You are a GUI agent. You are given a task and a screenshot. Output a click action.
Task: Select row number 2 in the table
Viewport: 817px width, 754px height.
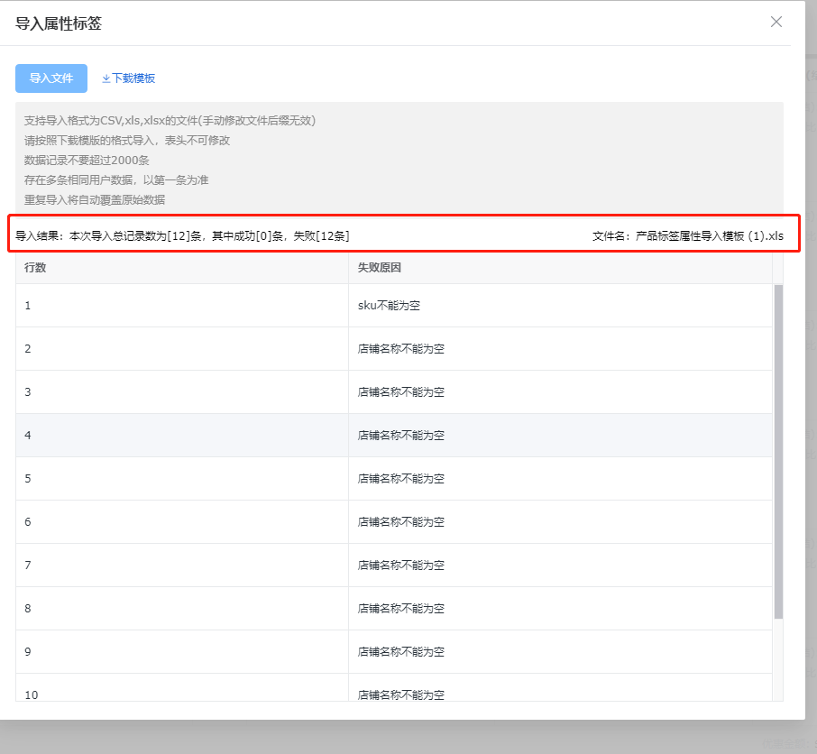click(28, 349)
